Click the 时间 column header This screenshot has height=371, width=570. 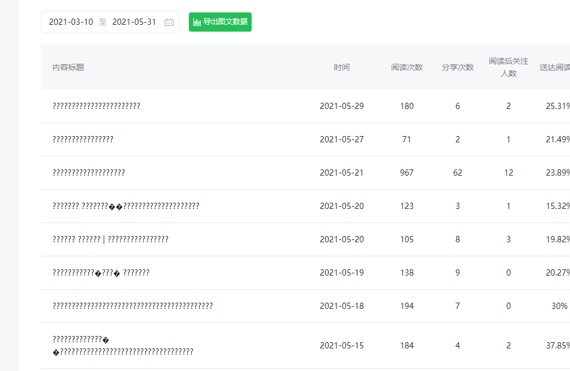pos(342,67)
